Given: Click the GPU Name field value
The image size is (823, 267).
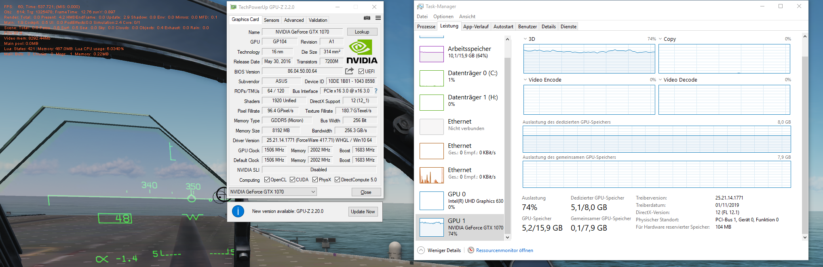Looking at the screenshot, I should point(302,32).
